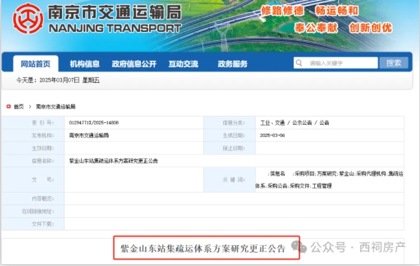Select the 政府信息公开 menu item
Image resolution: width=420 pixels, height=266 pixels.
tap(134, 64)
